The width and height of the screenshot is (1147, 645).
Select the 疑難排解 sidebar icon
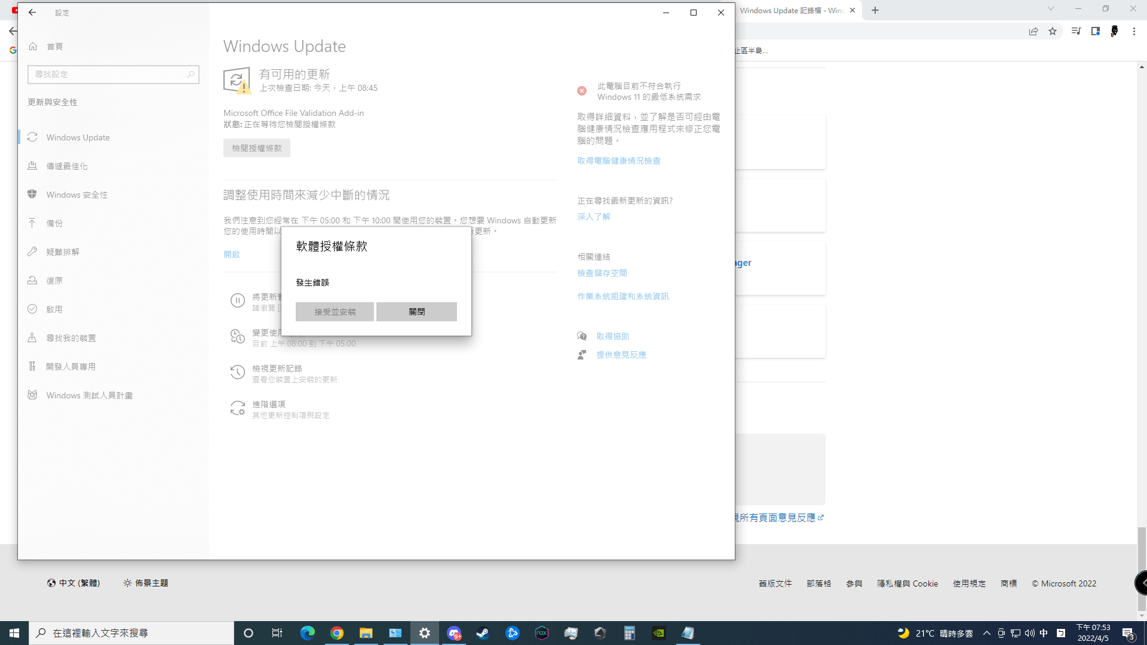(33, 251)
